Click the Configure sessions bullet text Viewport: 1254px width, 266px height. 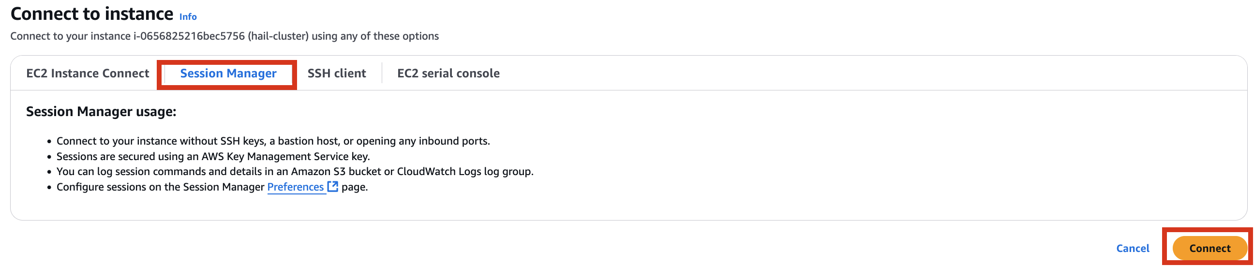click(x=212, y=187)
